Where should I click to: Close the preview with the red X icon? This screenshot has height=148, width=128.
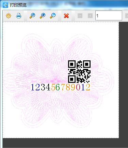click(66, 16)
